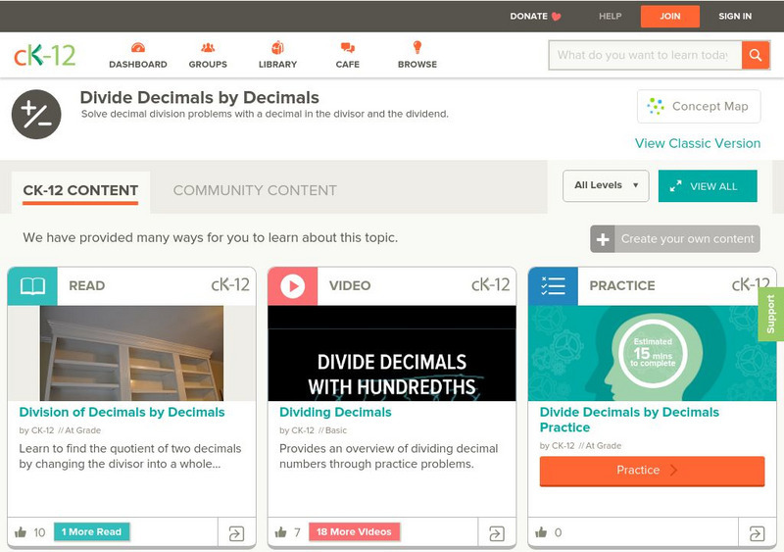Click the Divide Decimals by Decimals page title
Image resolution: width=784 pixels, height=552 pixels.
(x=200, y=98)
